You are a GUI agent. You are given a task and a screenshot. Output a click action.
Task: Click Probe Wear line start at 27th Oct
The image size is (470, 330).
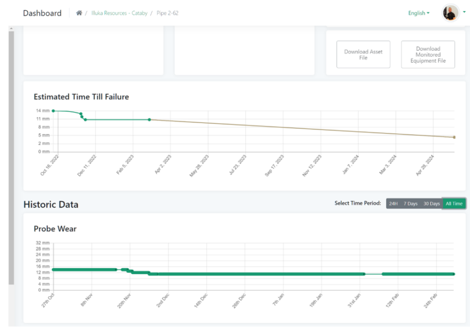53,269
